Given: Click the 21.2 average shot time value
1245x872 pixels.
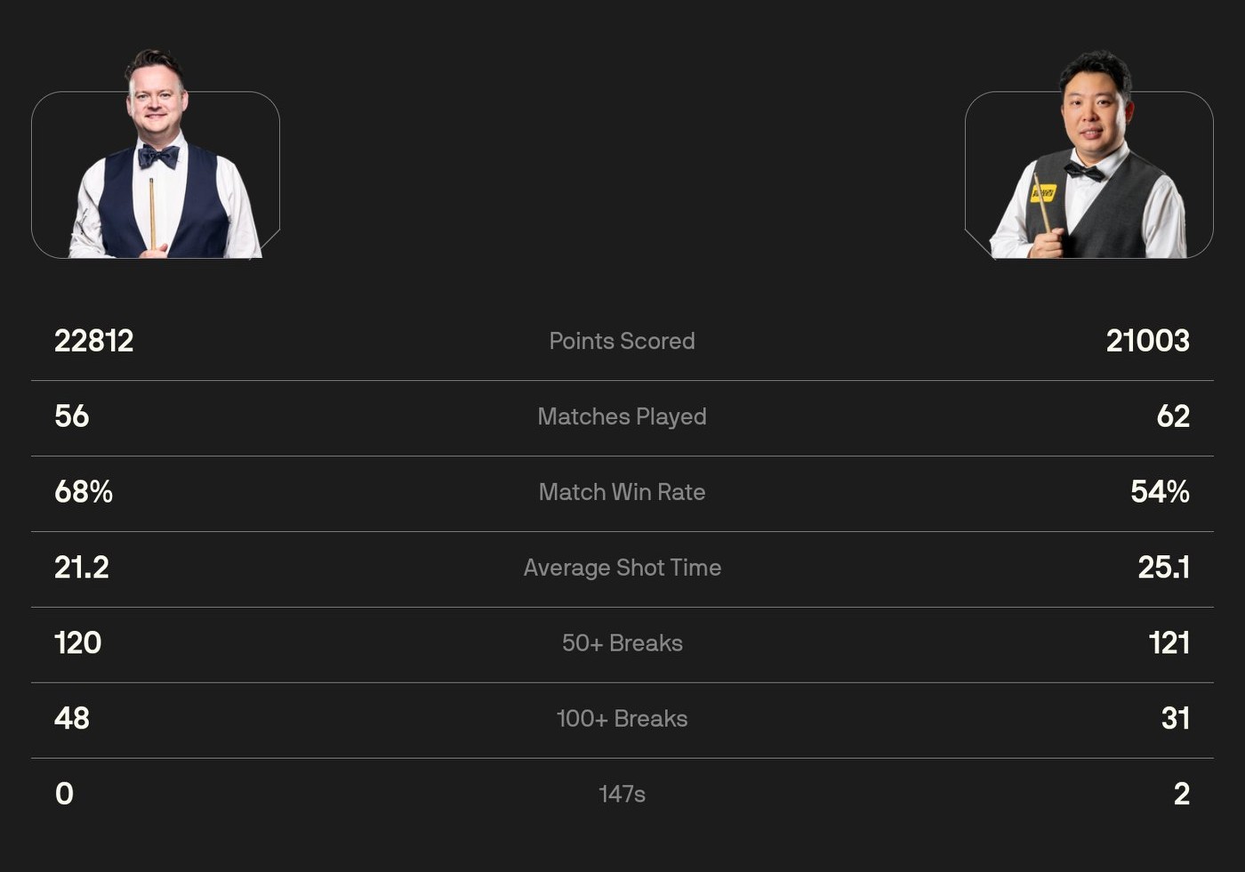Looking at the screenshot, I should click(82, 568).
